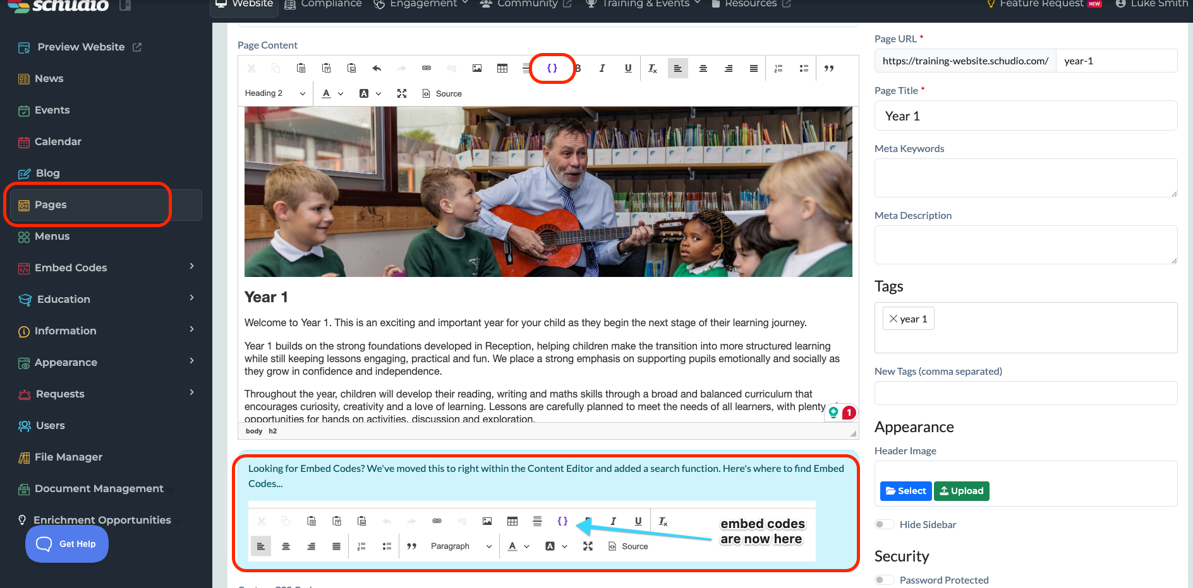Click the New Tags input field
The width and height of the screenshot is (1193, 588).
pyautogui.click(x=1026, y=393)
